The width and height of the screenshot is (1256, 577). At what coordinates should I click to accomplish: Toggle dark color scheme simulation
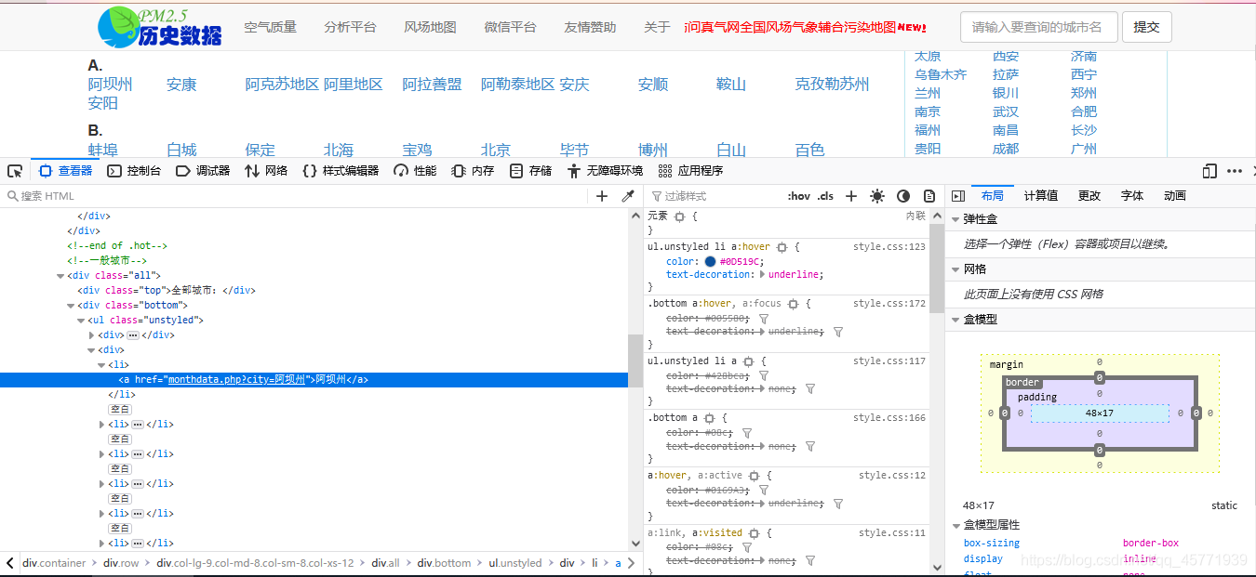coord(903,196)
